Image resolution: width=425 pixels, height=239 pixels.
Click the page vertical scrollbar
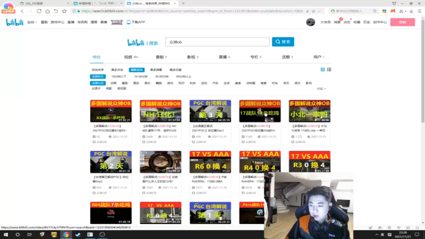[422, 71]
